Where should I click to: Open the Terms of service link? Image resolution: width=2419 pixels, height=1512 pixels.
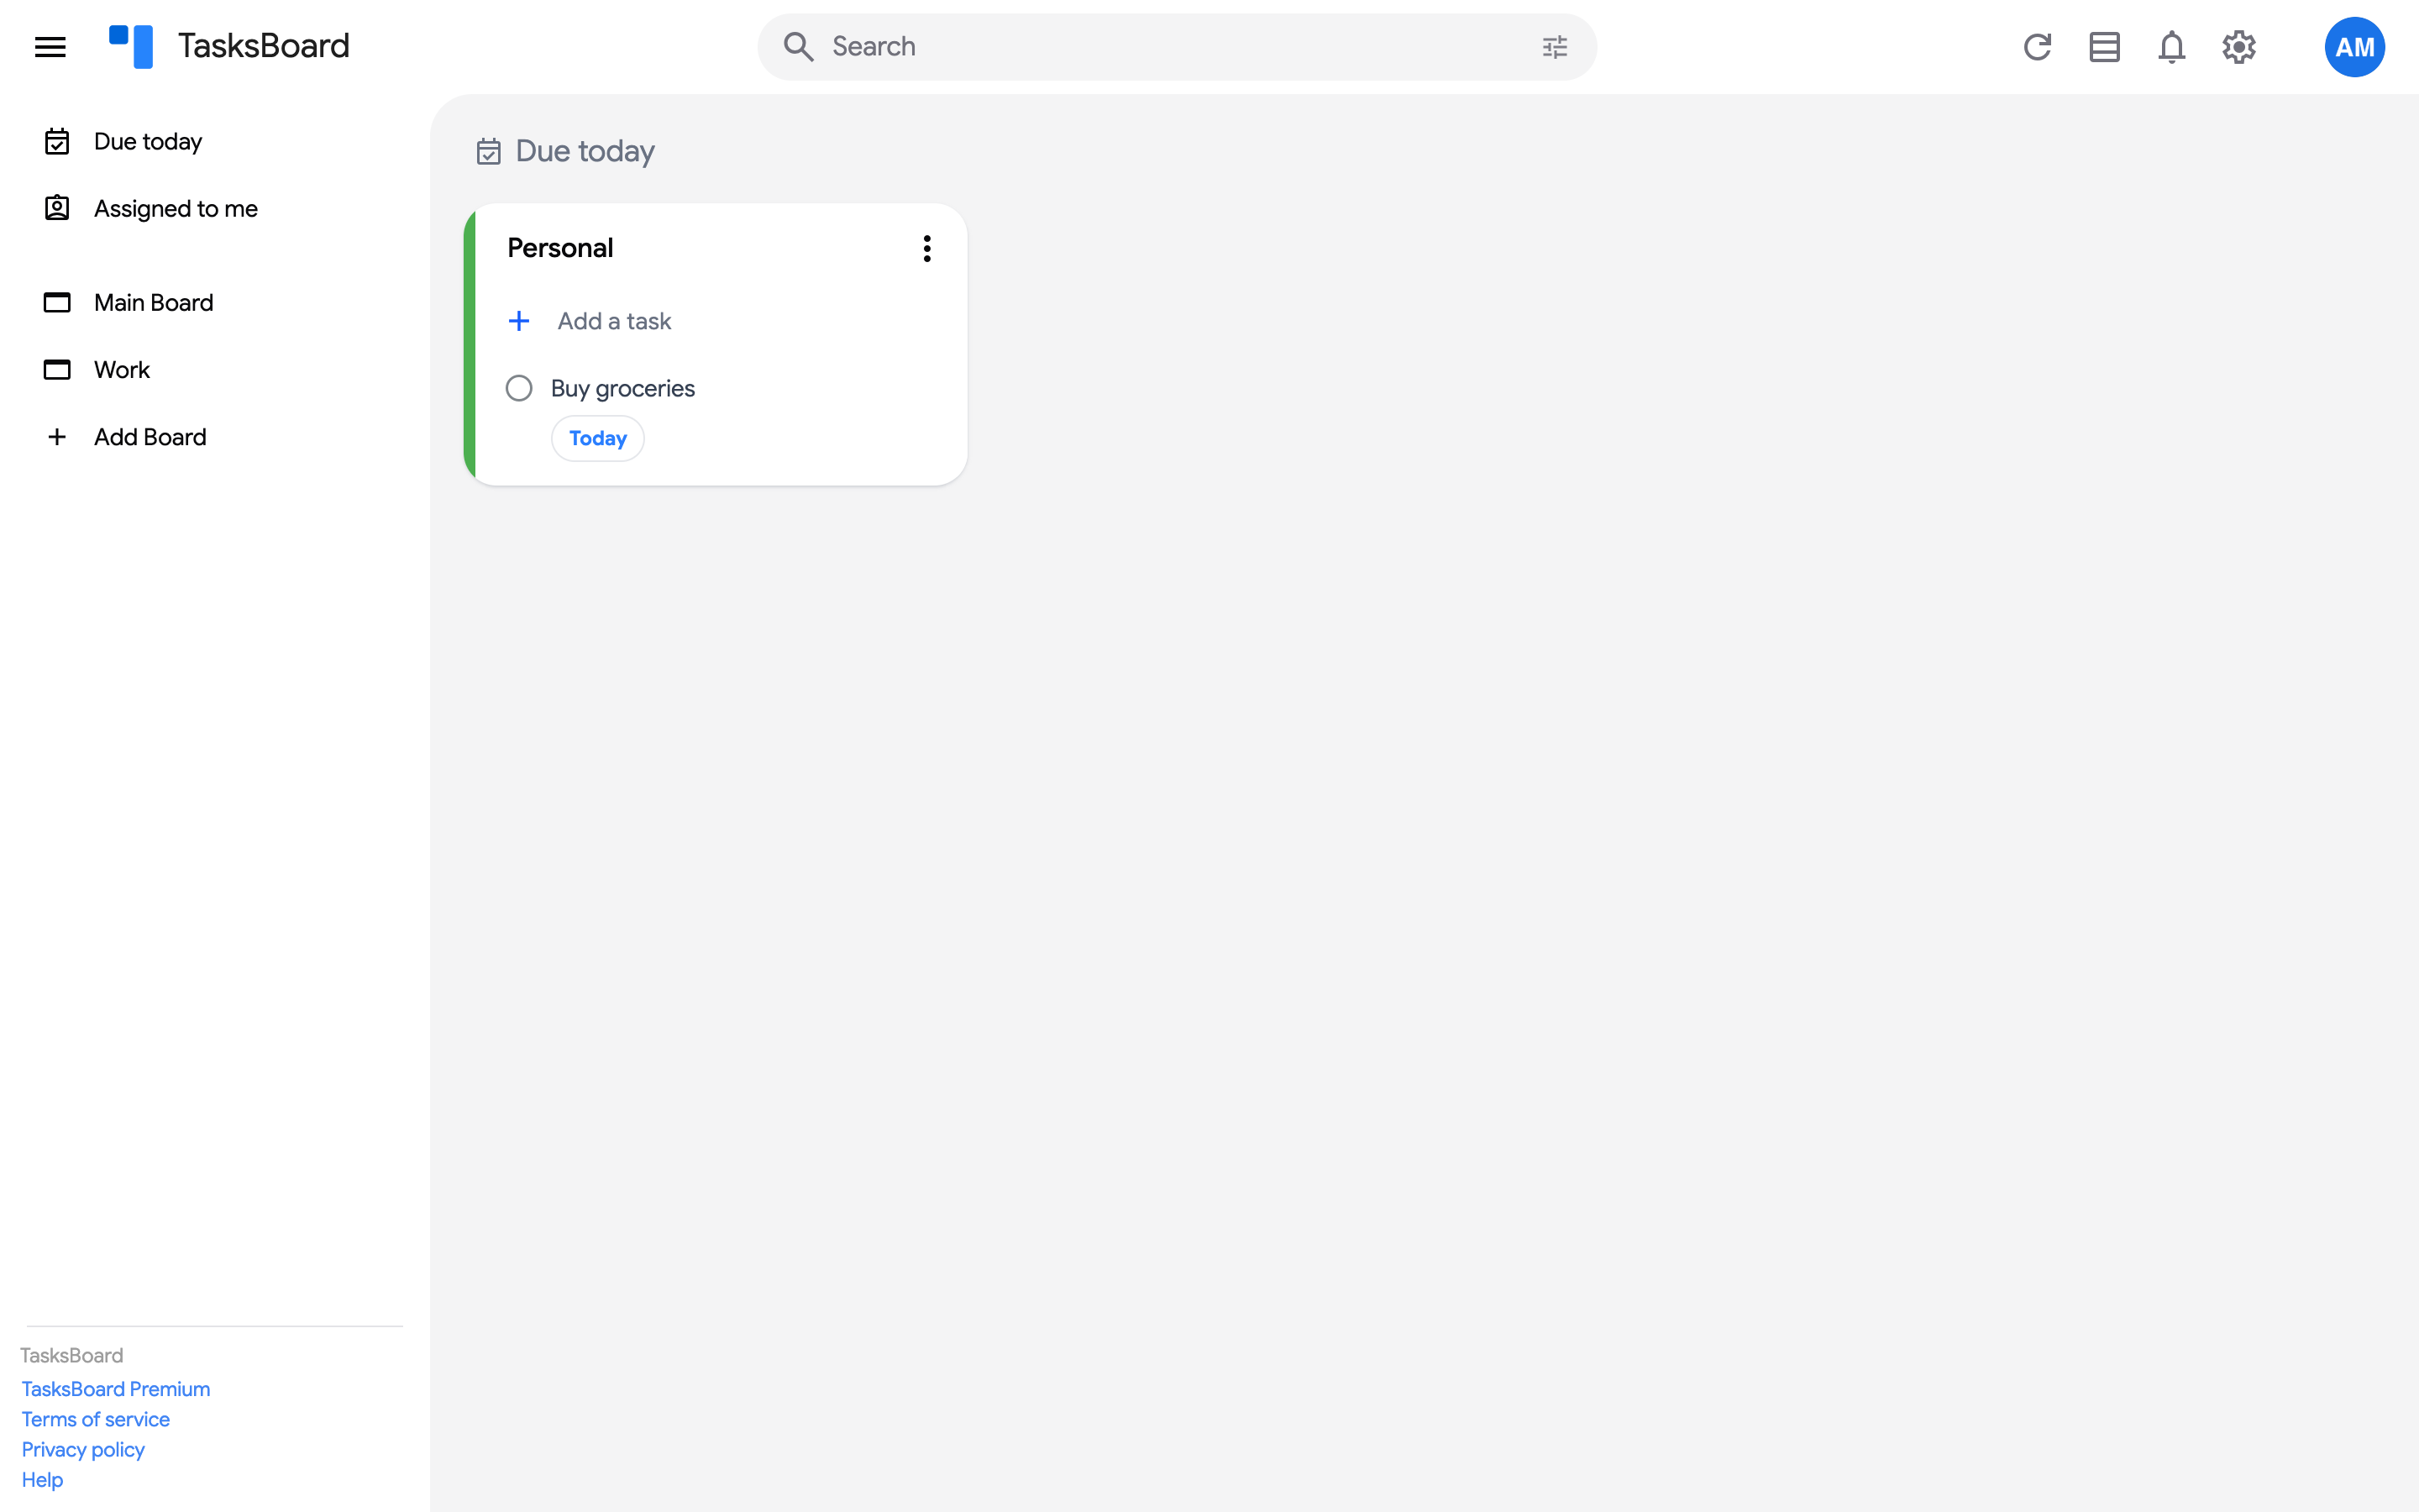pyautogui.click(x=96, y=1419)
